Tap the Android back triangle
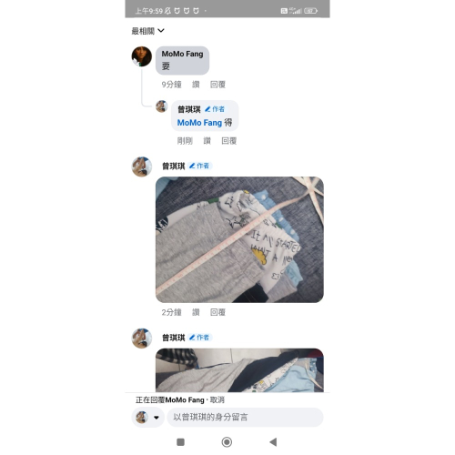The image size is (455, 455). pos(273,442)
